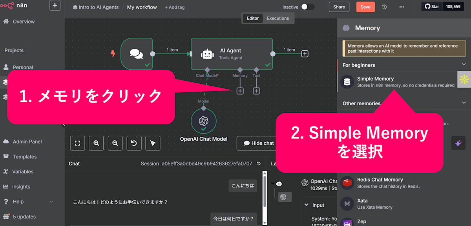Click the Memory panel brain icon
This screenshot has height=226, width=471.
click(346, 28)
